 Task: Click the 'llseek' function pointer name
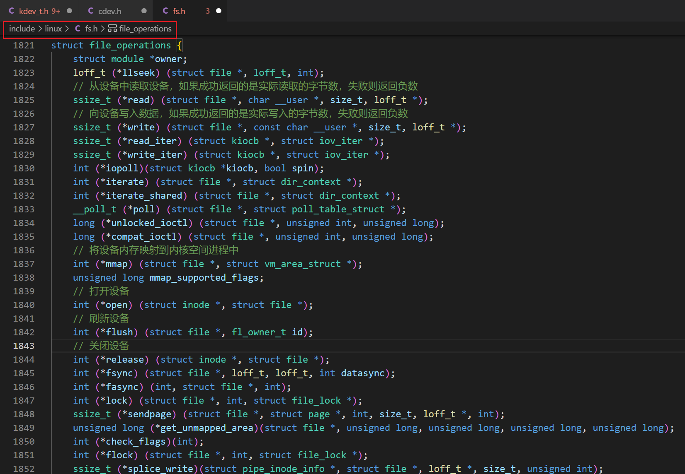(x=138, y=73)
